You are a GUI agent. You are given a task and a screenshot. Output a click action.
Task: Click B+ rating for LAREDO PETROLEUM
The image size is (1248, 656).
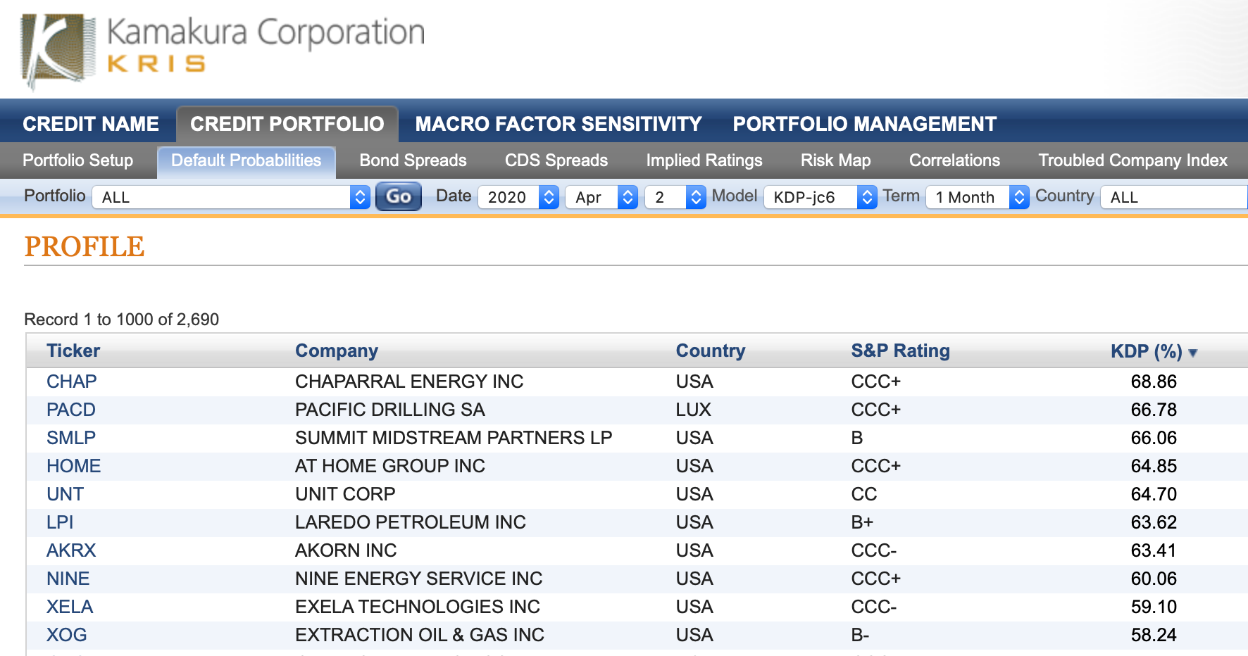[x=862, y=522]
